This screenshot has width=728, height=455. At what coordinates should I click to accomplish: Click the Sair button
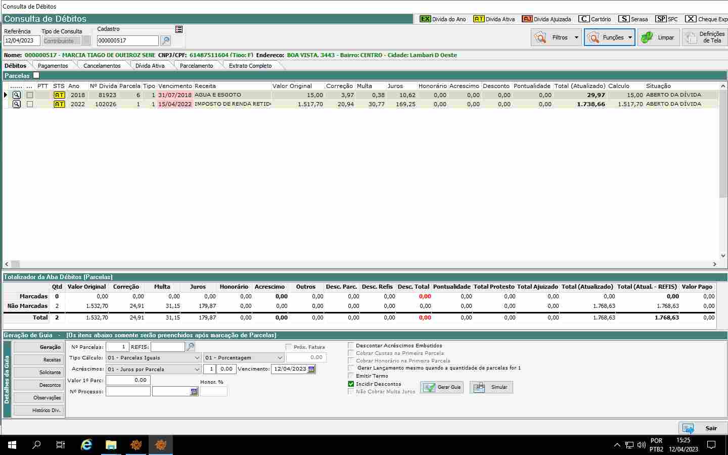pyautogui.click(x=703, y=428)
